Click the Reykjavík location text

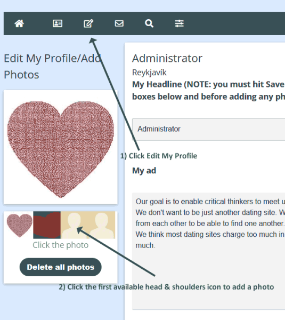[149, 73]
